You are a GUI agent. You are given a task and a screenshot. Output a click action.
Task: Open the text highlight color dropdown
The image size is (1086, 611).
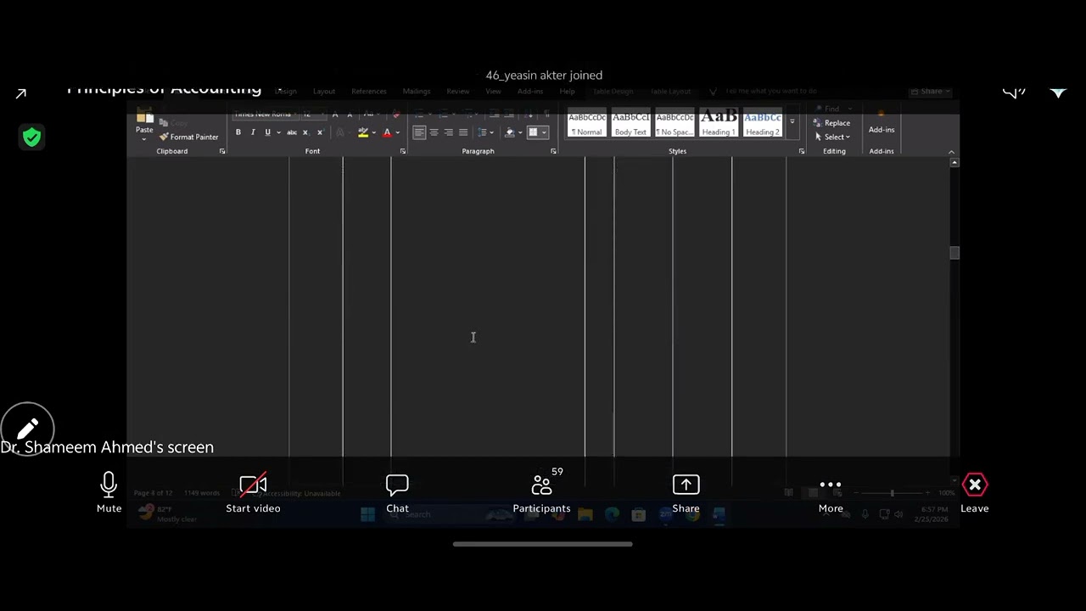click(373, 132)
